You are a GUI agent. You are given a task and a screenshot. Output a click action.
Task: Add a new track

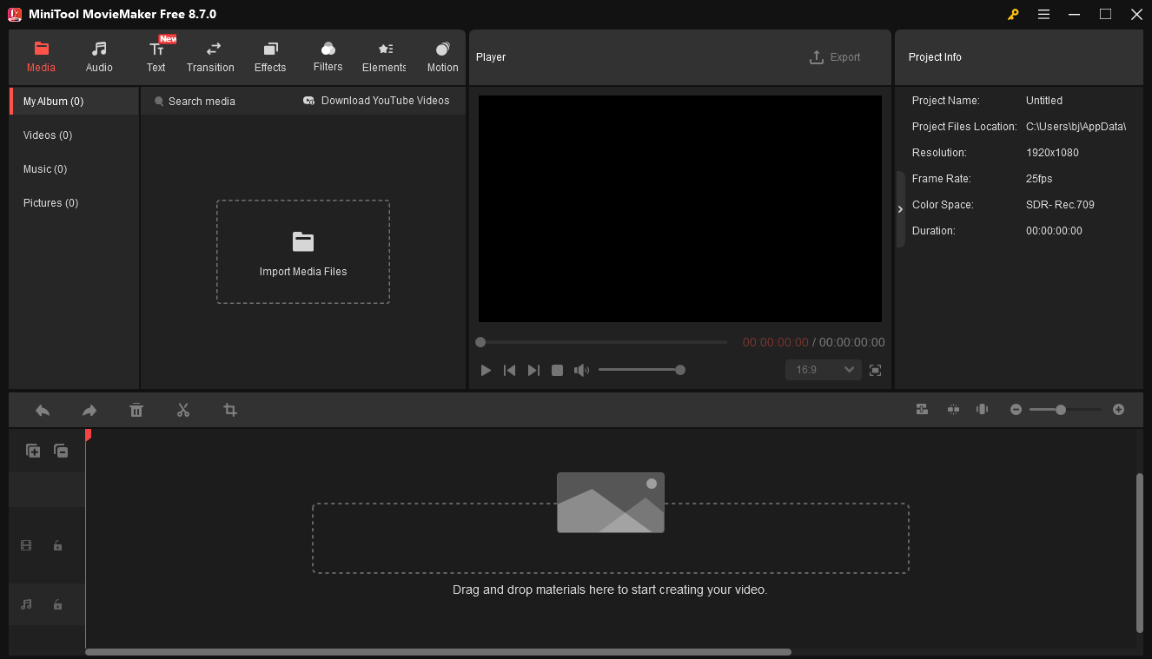[x=33, y=451]
